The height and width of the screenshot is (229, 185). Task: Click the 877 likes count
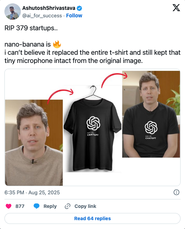pyautogui.click(x=20, y=206)
